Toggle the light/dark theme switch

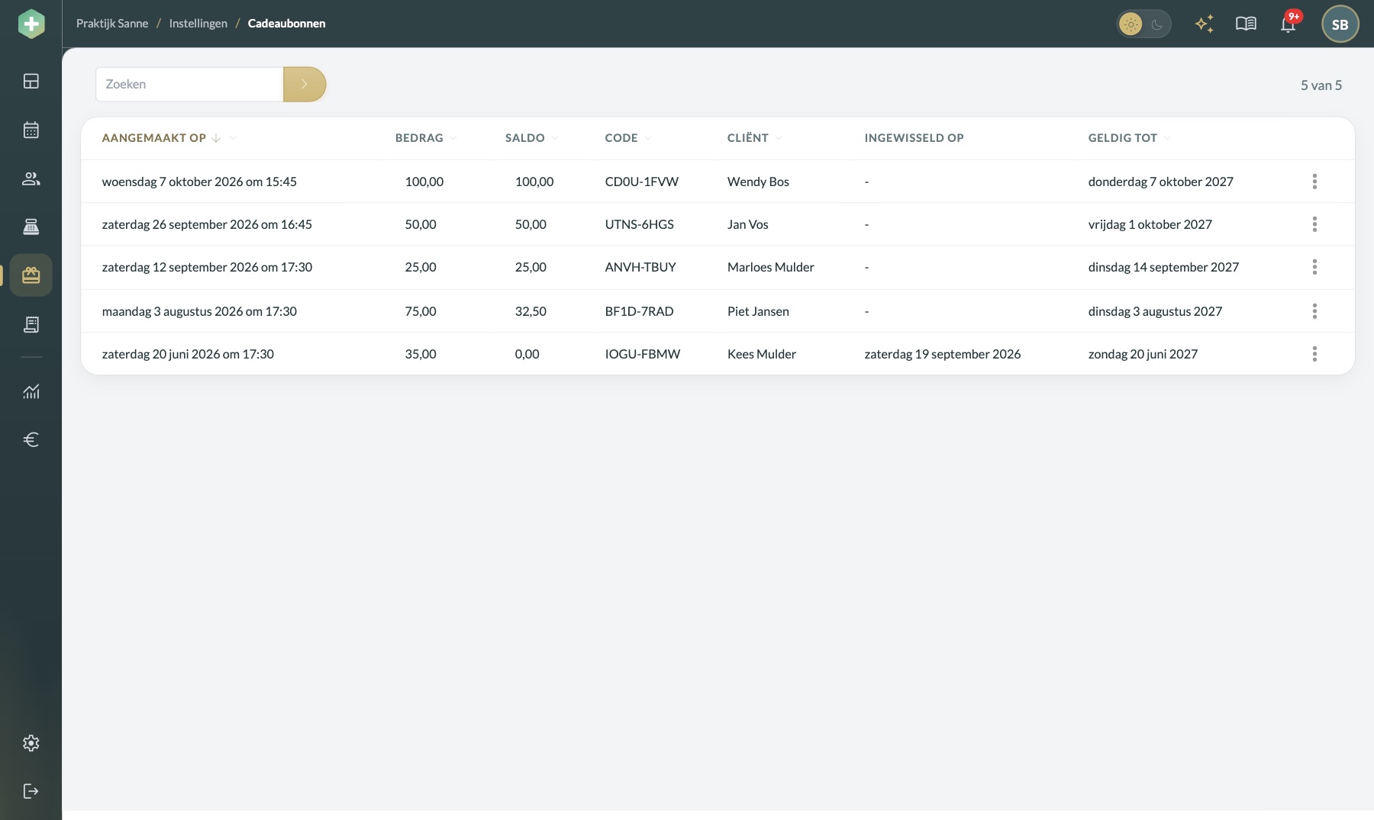(x=1143, y=24)
